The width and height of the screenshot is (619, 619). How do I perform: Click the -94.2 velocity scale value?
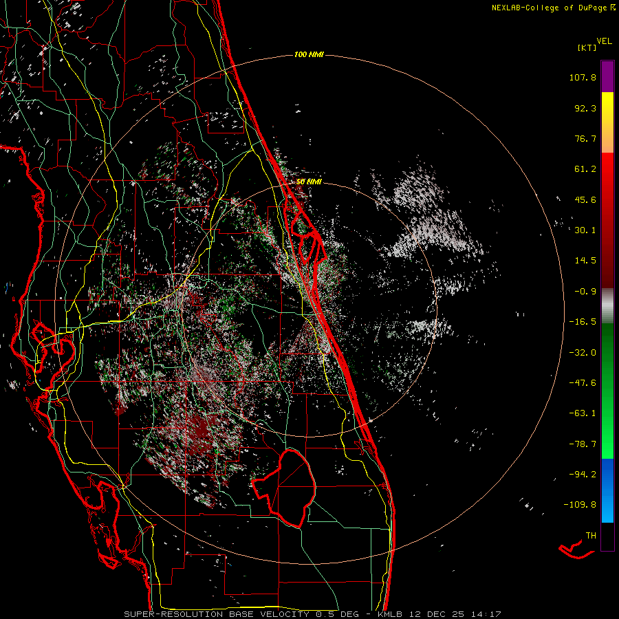click(583, 474)
